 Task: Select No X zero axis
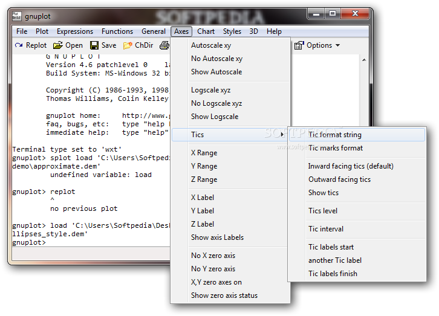(230, 256)
